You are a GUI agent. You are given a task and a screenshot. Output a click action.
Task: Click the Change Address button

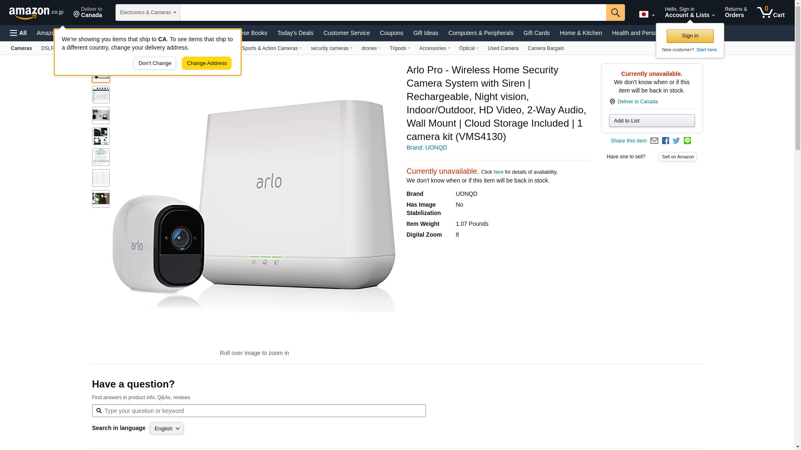pos(207,63)
